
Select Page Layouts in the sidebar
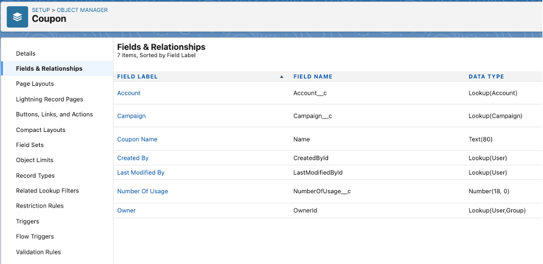point(35,84)
